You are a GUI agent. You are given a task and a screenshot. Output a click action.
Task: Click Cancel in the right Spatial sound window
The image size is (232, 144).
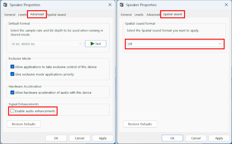pyautogui.click(x=196, y=138)
